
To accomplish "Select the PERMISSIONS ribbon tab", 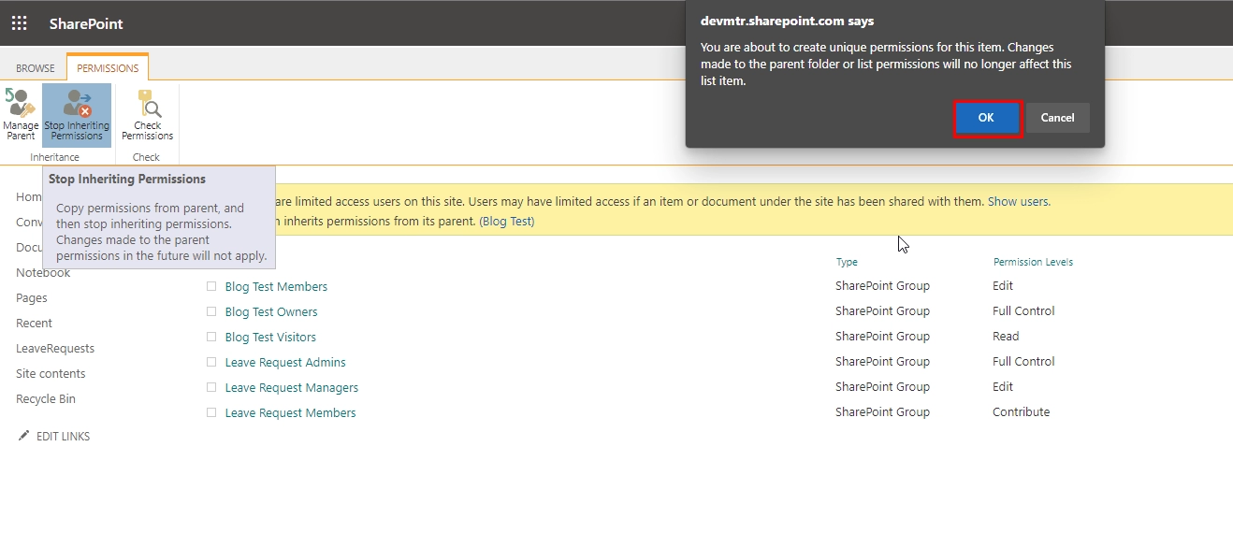I will point(108,68).
